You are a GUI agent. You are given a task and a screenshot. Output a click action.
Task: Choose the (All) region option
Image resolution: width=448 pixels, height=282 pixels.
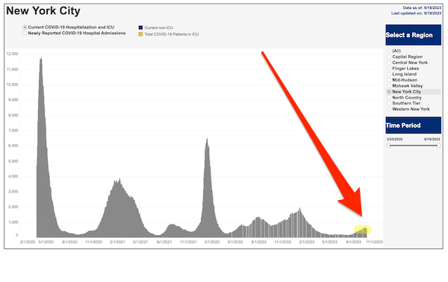coord(389,51)
